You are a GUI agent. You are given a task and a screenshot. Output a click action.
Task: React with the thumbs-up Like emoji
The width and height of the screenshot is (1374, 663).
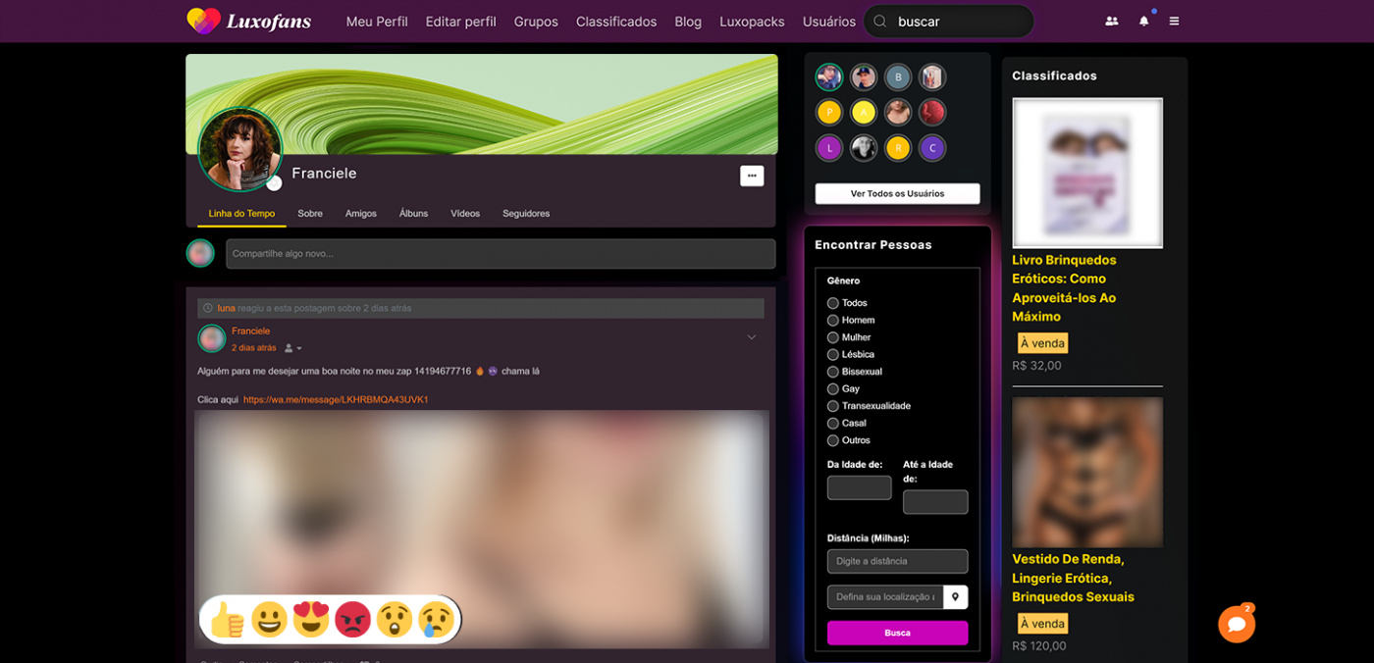point(228,619)
